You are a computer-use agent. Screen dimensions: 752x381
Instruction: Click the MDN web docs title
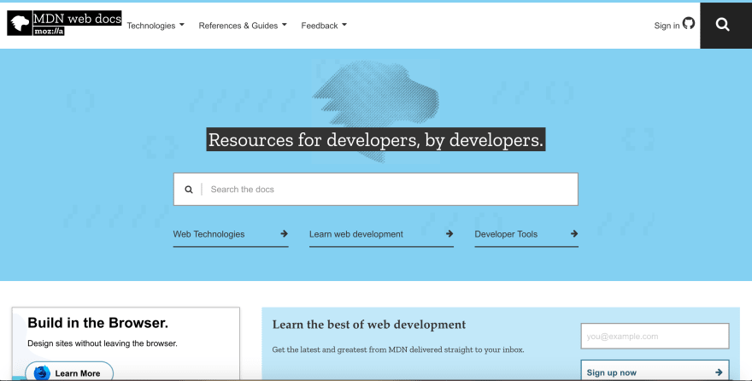tap(77, 18)
